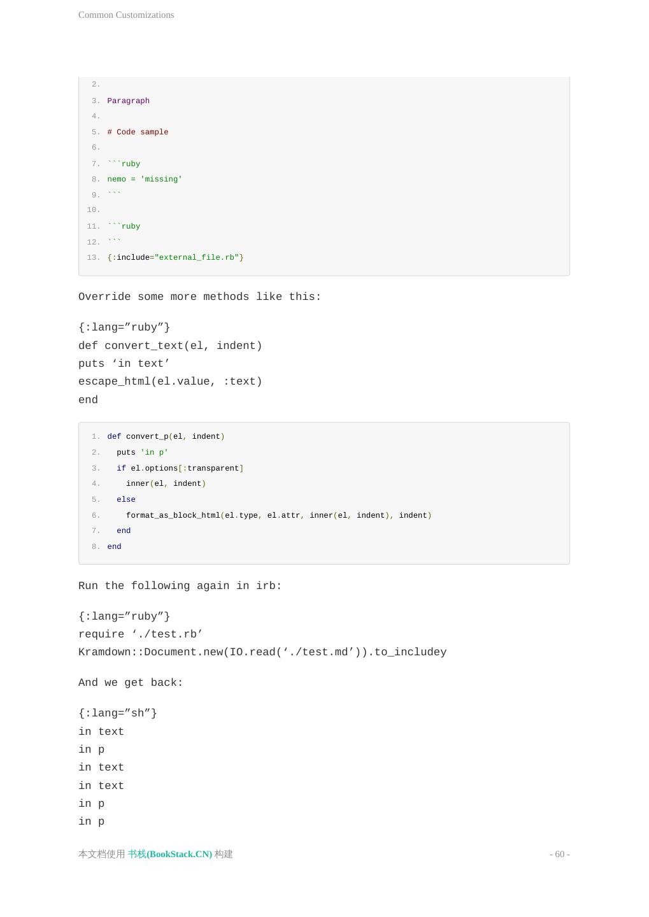Click the Kramdown::Document.new line
Screen dimensions: 649x917
262,652
